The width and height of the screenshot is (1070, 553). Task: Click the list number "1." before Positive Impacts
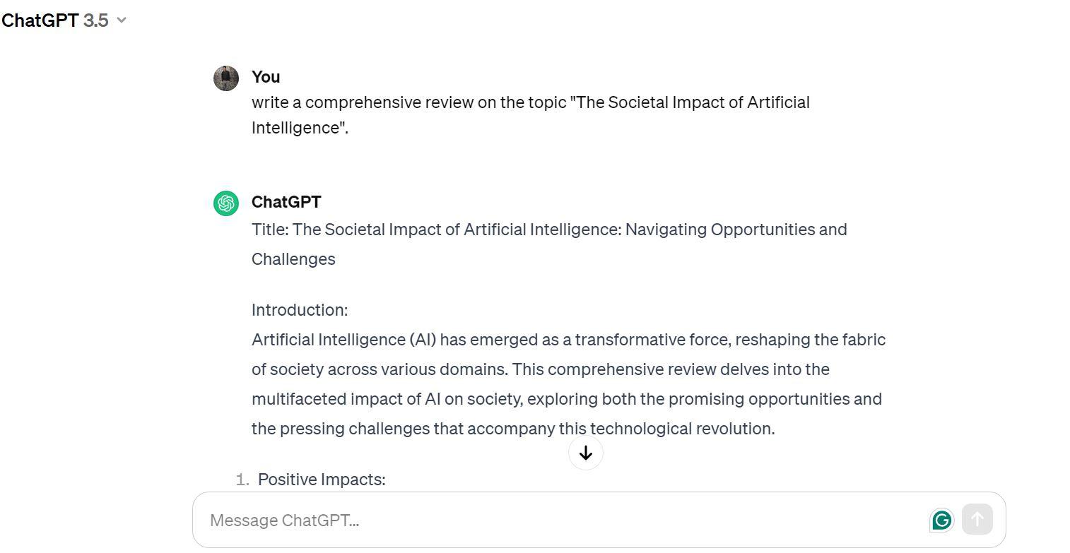[x=242, y=480]
